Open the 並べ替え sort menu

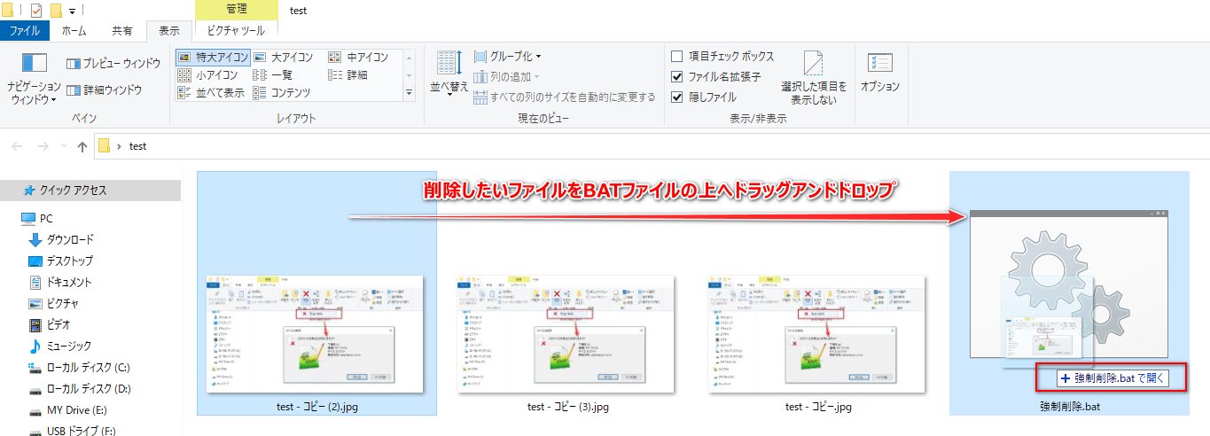tap(449, 73)
